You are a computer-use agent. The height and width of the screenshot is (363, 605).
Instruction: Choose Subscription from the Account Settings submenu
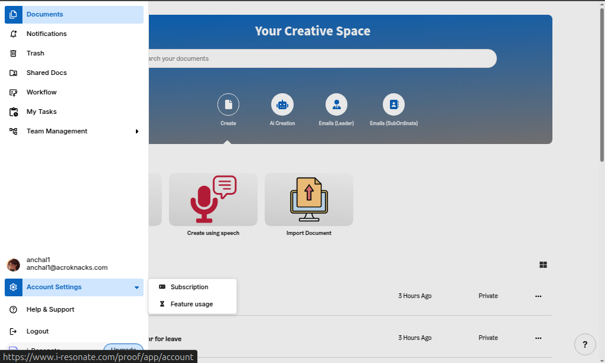pyautogui.click(x=189, y=287)
